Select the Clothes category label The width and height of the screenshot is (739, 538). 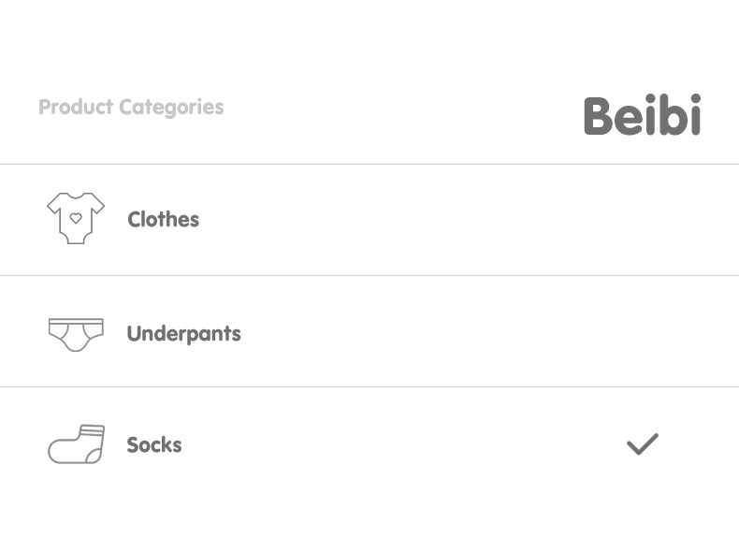tap(164, 220)
